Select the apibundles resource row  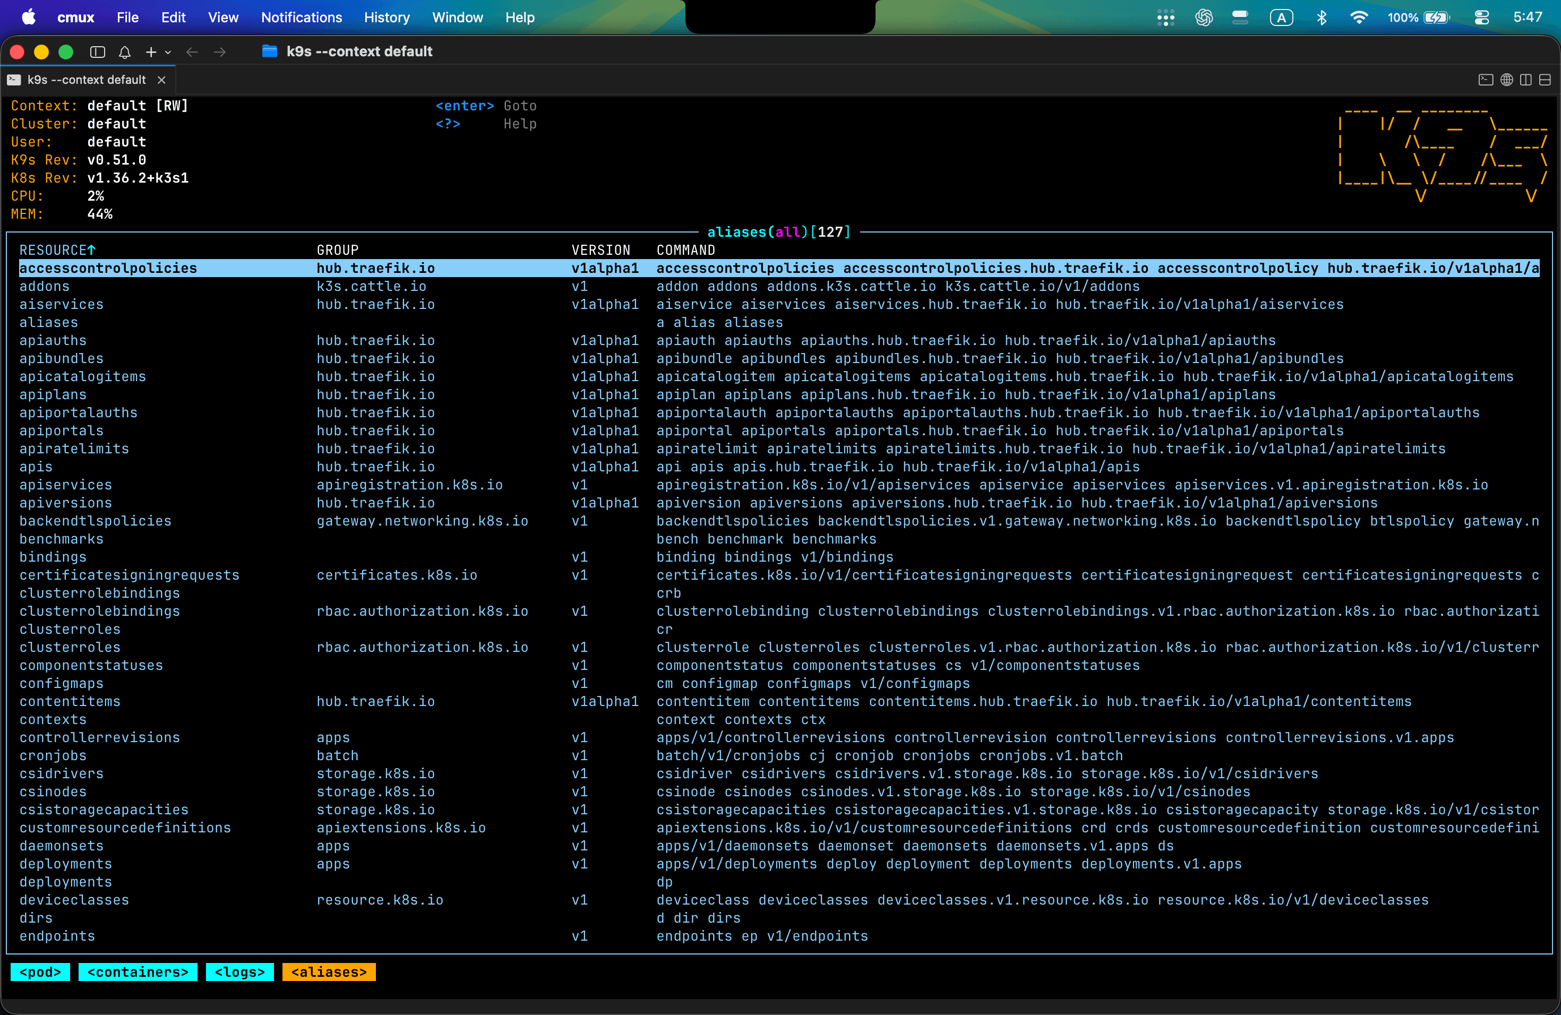(x=779, y=358)
